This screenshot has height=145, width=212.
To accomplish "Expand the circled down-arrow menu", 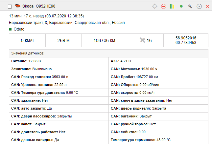I will (x=199, y=7).
